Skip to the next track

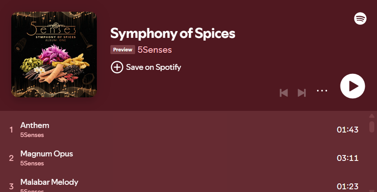point(302,93)
